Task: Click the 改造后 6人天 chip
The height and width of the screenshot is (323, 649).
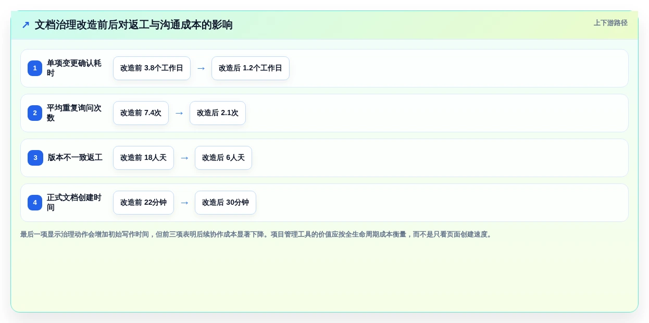Action: pos(223,158)
